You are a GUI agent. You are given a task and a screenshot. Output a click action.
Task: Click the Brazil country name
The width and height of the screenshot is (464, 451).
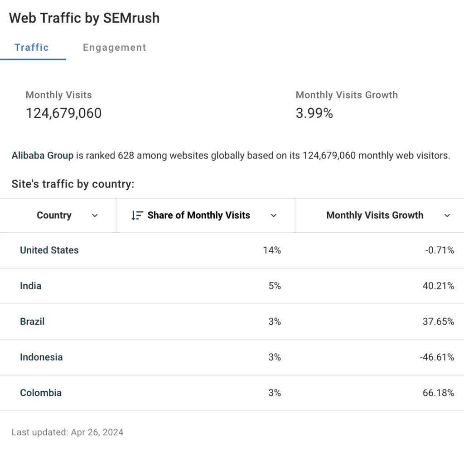pyautogui.click(x=32, y=321)
